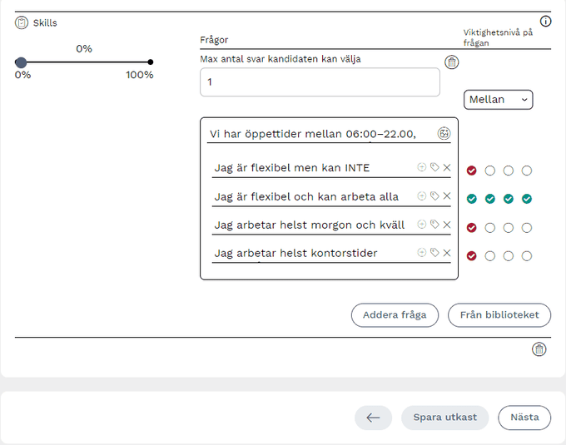566x445 pixels.
Task: Click the Skills clipboard icon
Action: (x=22, y=22)
